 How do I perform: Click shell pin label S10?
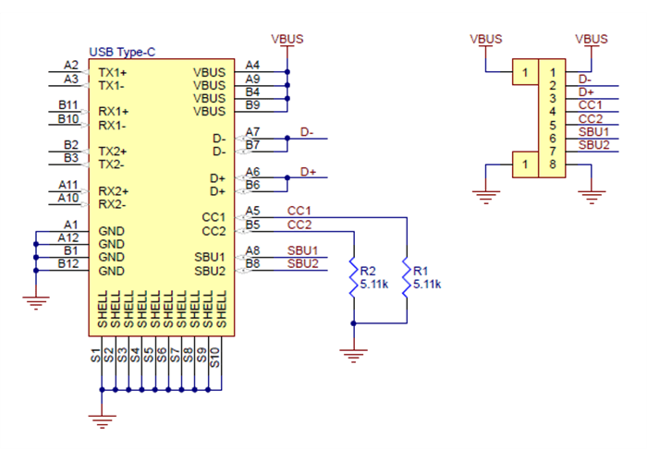click(214, 358)
